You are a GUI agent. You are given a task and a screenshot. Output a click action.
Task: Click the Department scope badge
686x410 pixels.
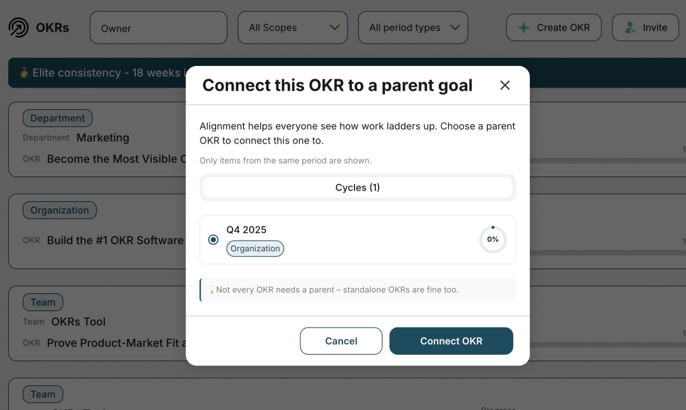pyautogui.click(x=57, y=118)
